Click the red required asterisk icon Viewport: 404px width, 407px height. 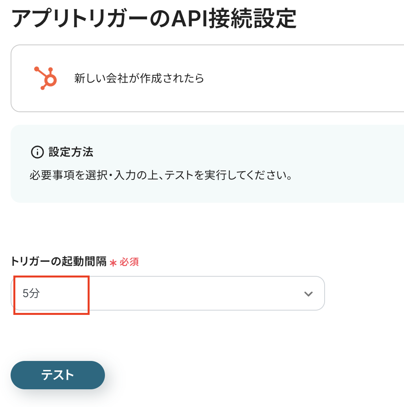coord(113,263)
